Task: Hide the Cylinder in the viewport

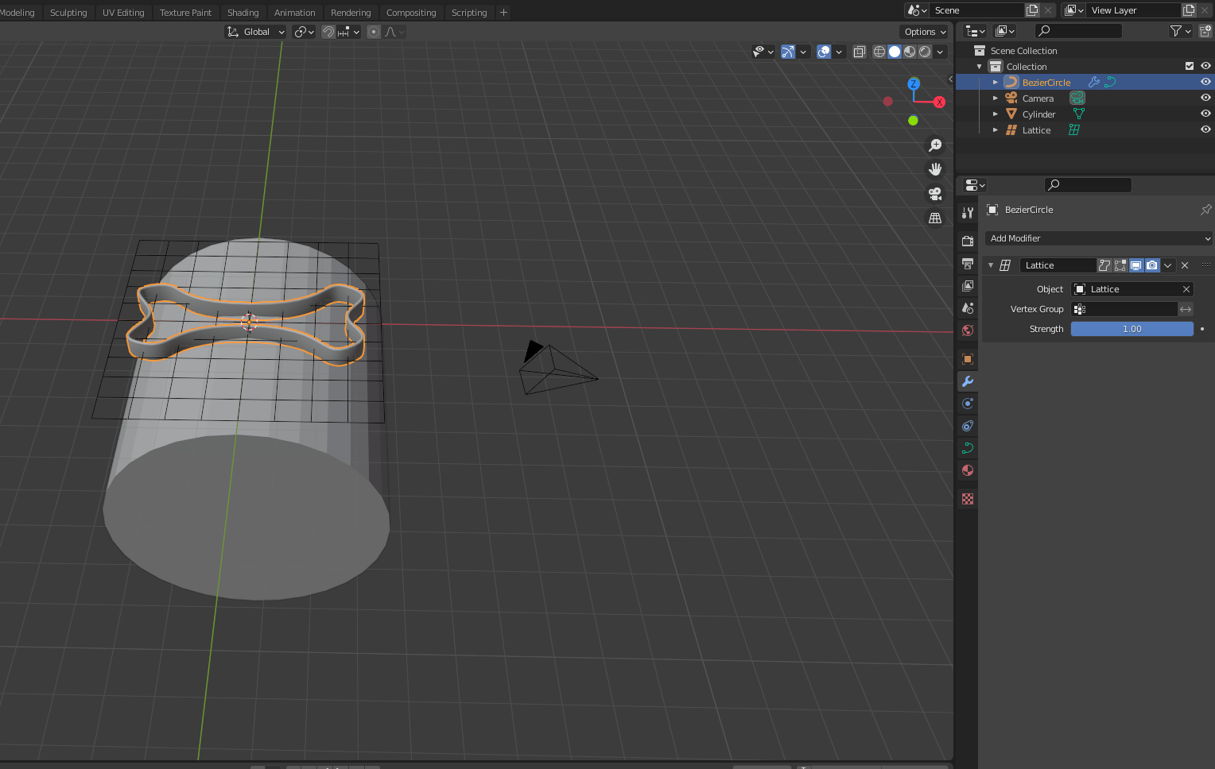Action: (x=1205, y=113)
